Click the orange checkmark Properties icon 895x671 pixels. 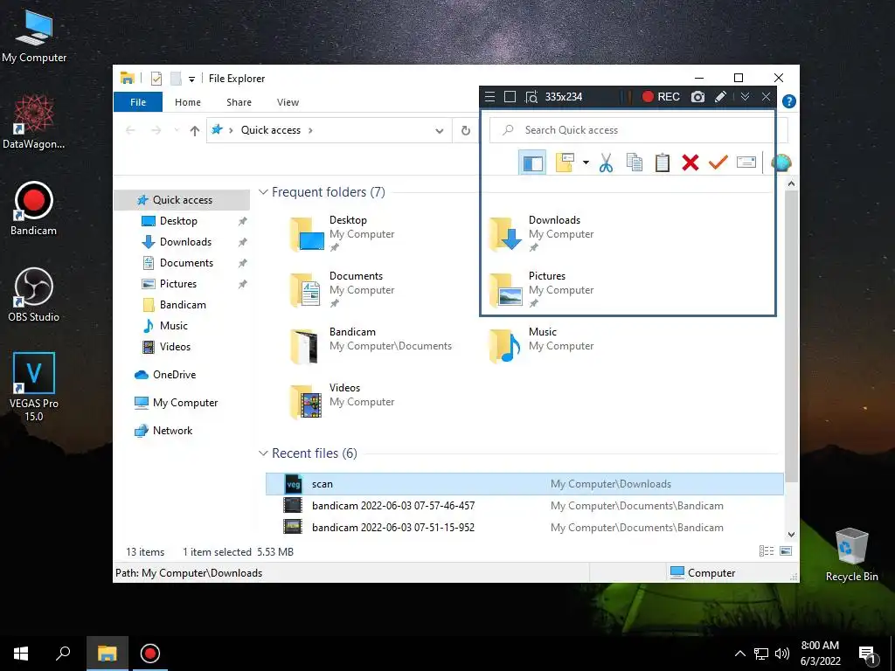click(x=718, y=163)
